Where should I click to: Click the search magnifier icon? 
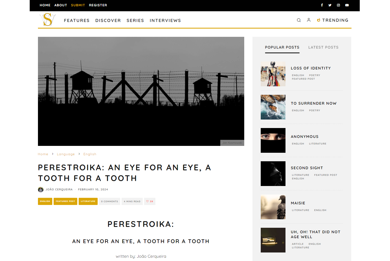(x=299, y=20)
